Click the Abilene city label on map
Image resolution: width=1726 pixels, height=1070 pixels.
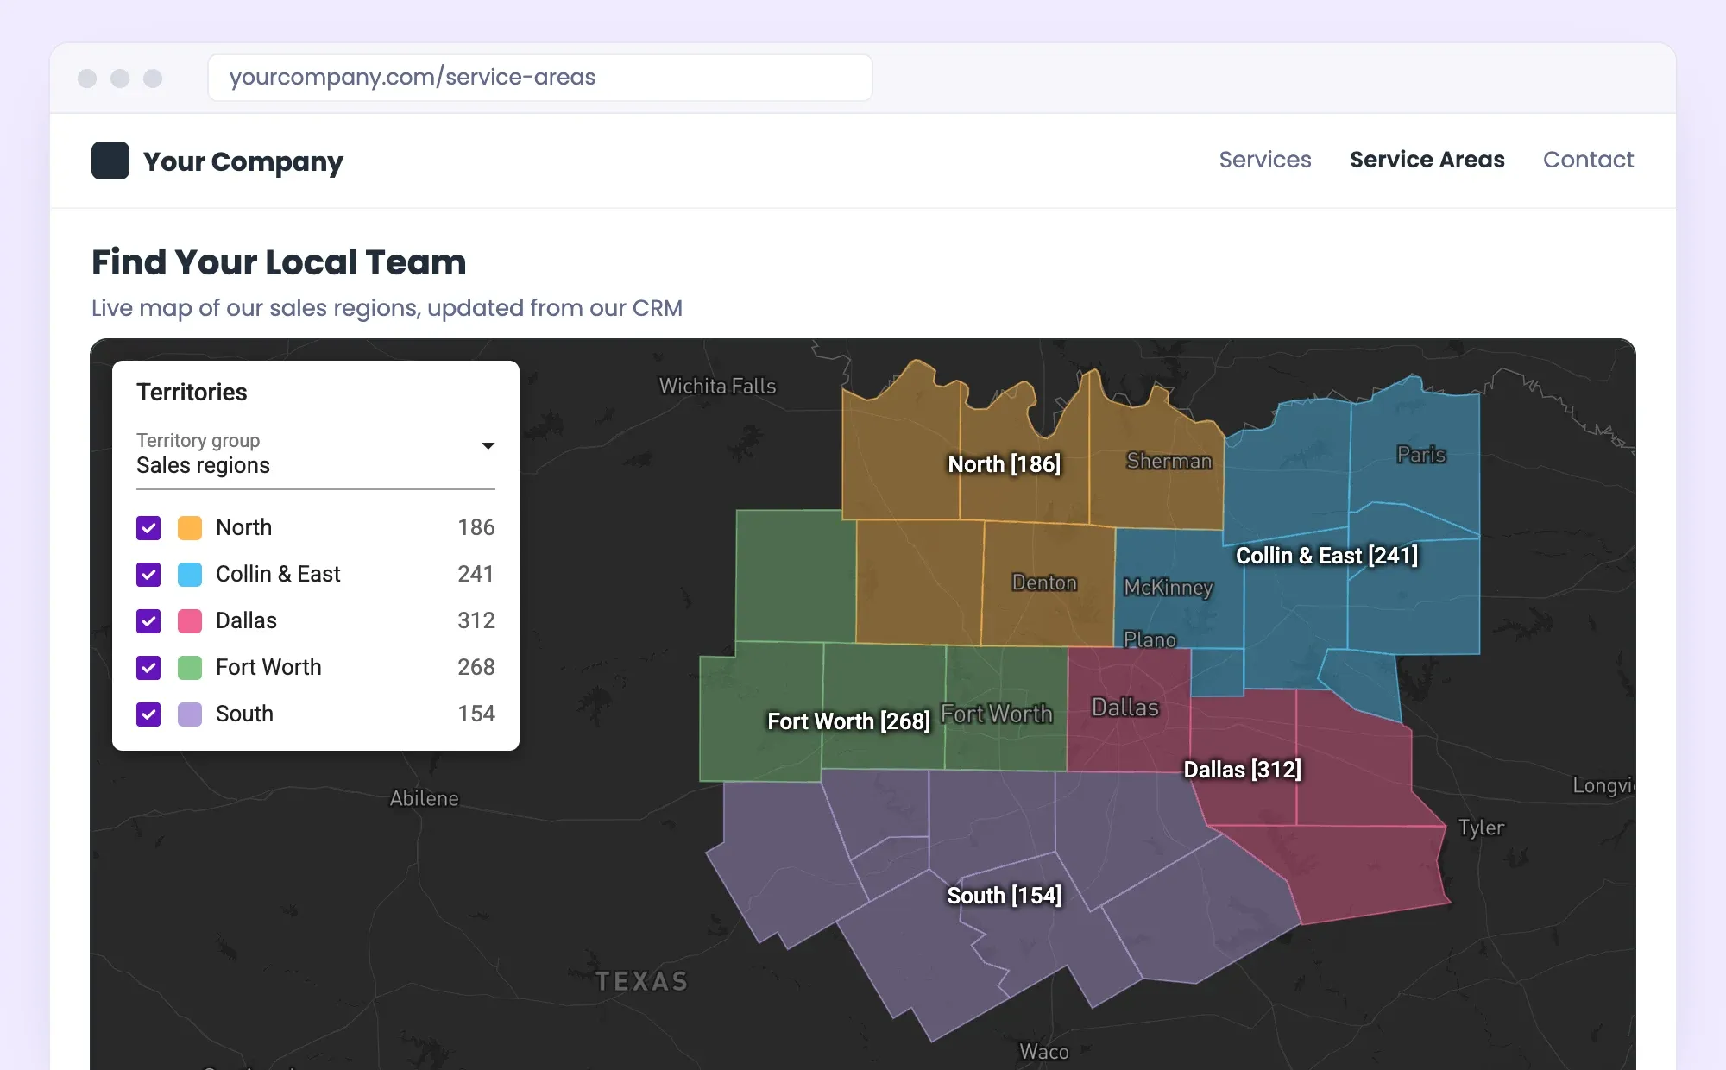pyautogui.click(x=424, y=798)
